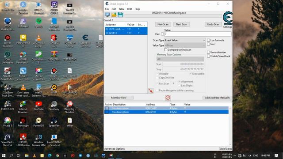Open WALLPAPERS folder on desktop
The height and width of the screenshot is (159, 283).
70,89
